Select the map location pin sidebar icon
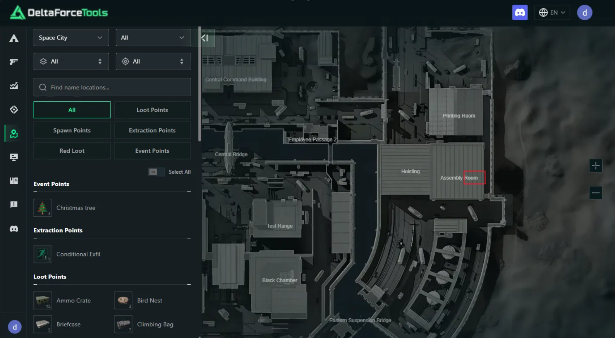Viewport: 615px width, 338px height. tap(14, 134)
